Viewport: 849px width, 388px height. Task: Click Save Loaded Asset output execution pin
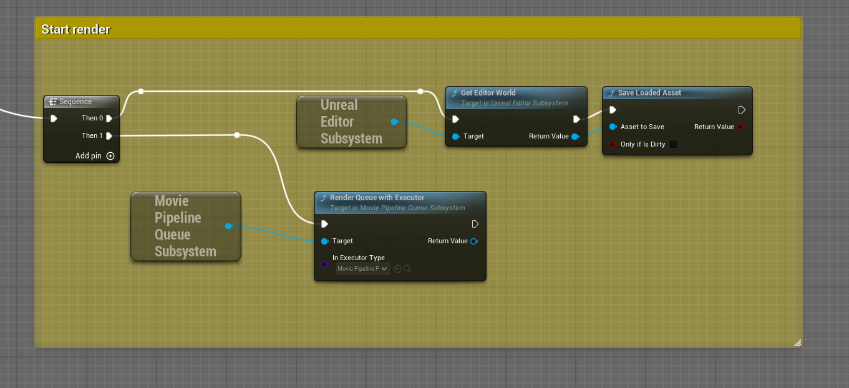[742, 110]
